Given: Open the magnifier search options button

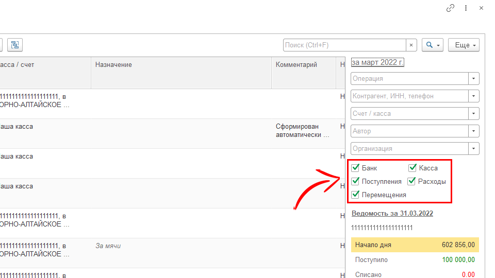Looking at the screenshot, I should tap(432, 45).
